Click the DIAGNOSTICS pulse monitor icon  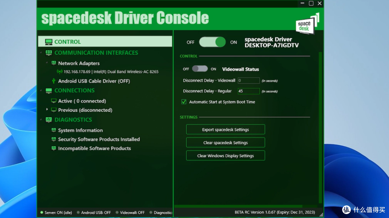(x=49, y=120)
